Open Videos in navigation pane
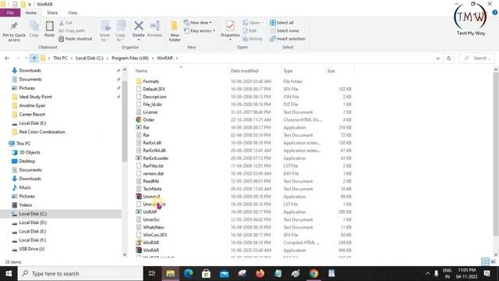 [x=26, y=205]
